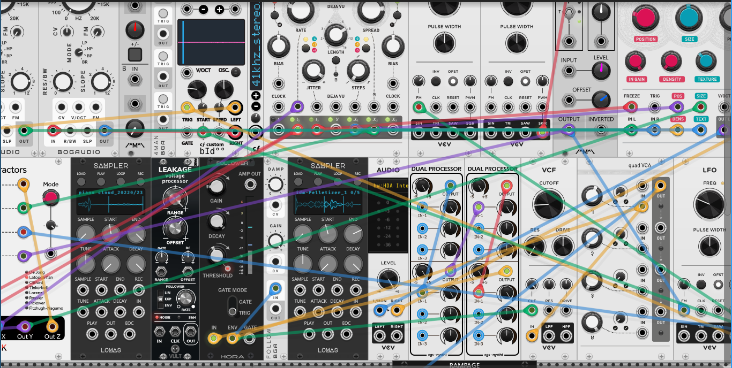Click the AMP OUT jack on the Follower module

[250, 185]
